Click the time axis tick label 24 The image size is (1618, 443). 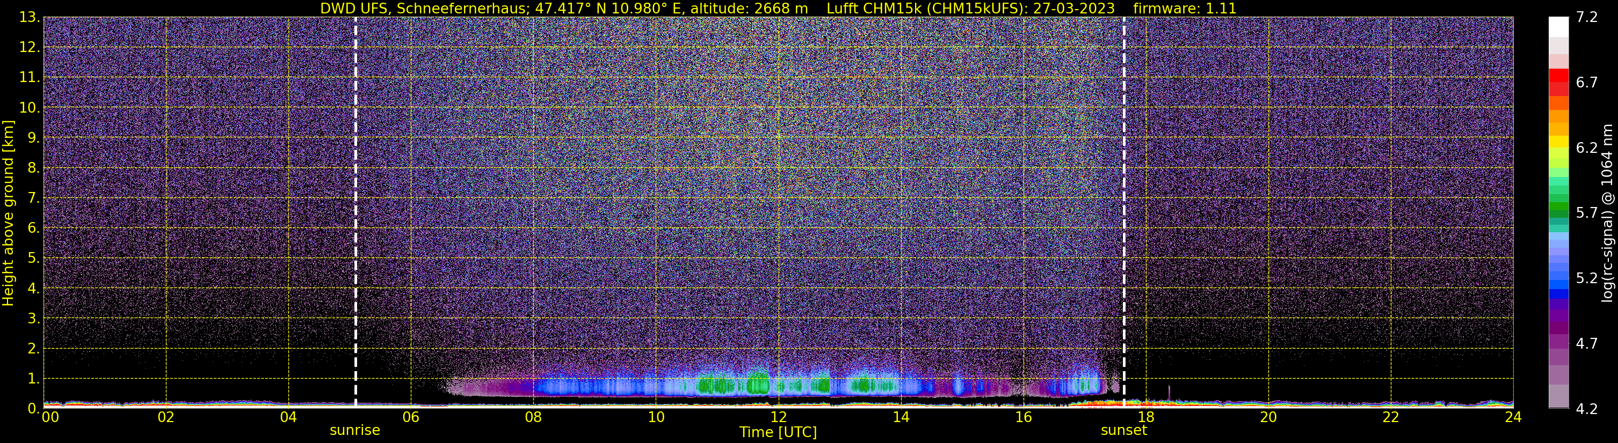click(1513, 417)
